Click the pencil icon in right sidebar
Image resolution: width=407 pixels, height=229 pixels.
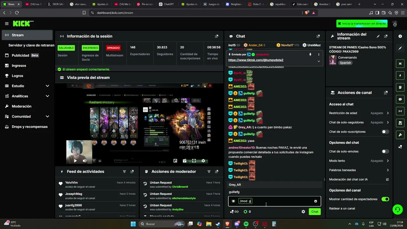point(400,48)
